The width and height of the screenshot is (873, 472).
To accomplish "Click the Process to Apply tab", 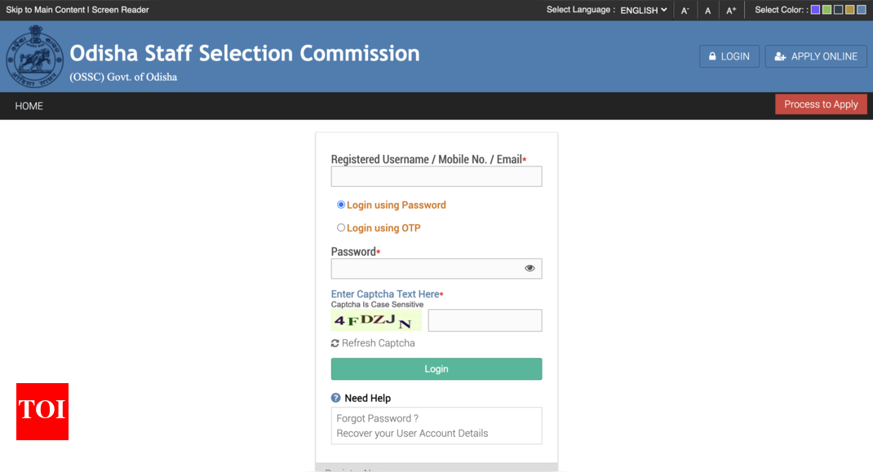I will [x=821, y=104].
